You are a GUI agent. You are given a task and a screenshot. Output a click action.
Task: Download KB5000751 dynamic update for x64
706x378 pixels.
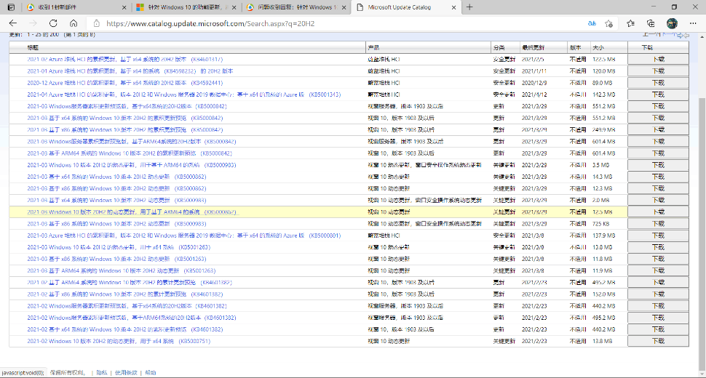coord(658,341)
